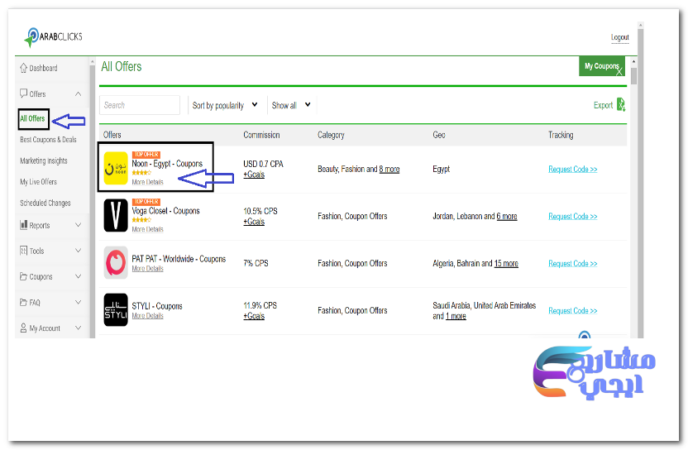
Task: Click the FAQ folder icon
Action: (x=24, y=303)
